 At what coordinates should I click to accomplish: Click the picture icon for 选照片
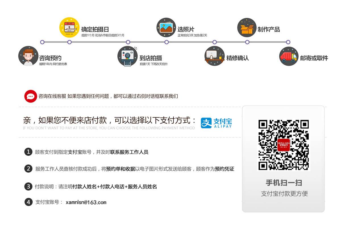click(x=166, y=28)
